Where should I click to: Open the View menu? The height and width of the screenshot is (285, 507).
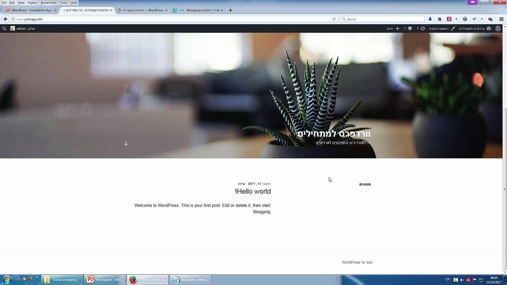21,3
